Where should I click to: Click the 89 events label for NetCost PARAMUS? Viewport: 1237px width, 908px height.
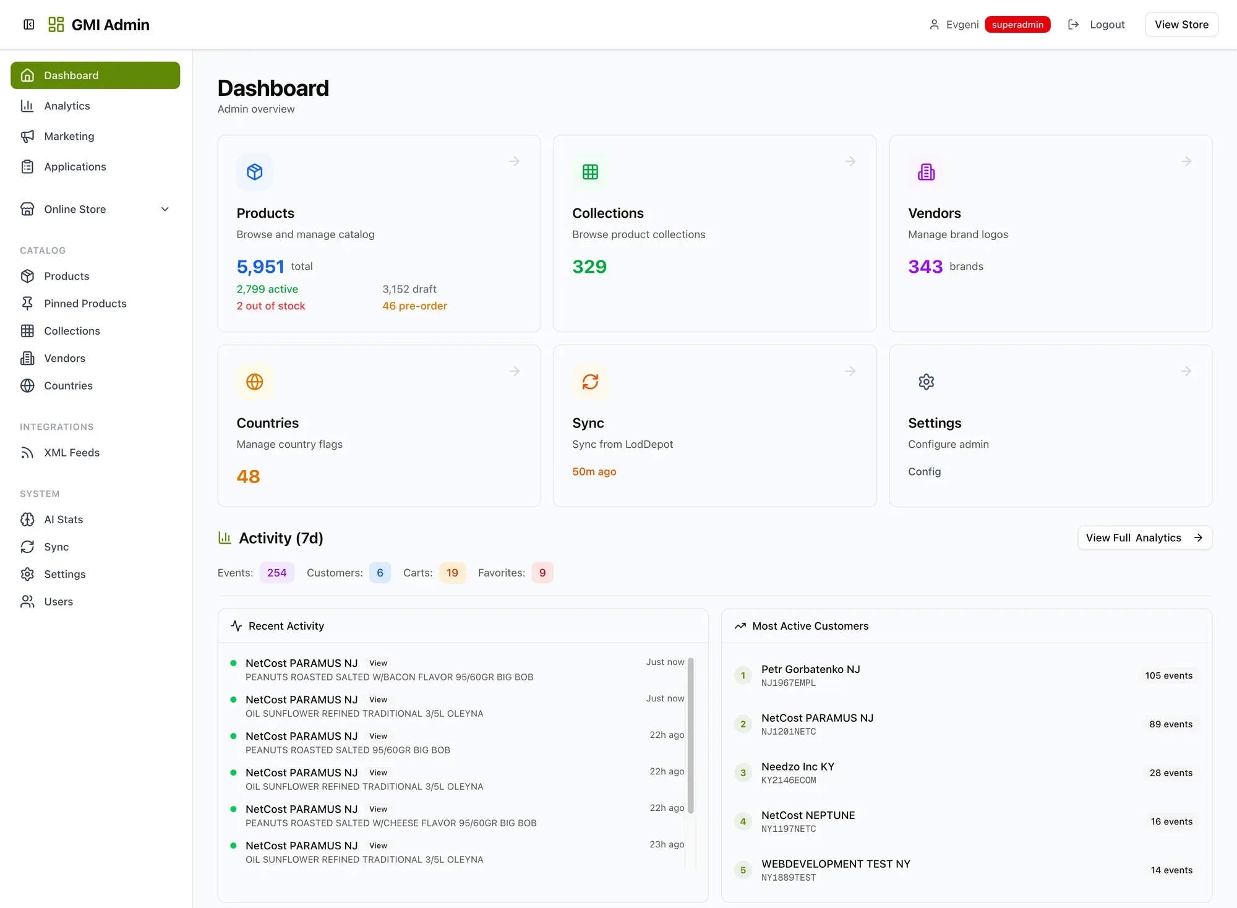pos(1171,724)
